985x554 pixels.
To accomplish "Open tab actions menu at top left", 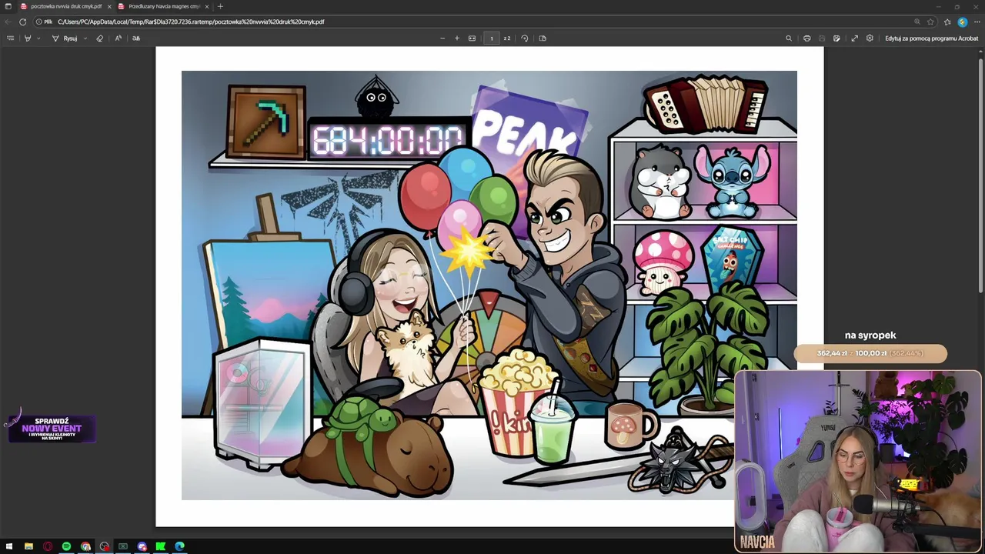I will pos(8,6).
